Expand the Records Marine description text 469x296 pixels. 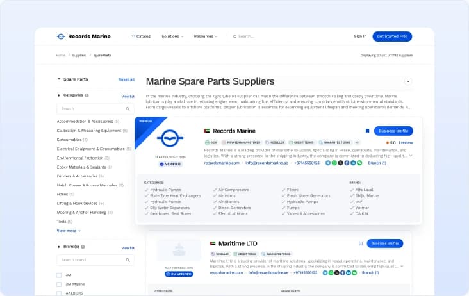(411, 156)
